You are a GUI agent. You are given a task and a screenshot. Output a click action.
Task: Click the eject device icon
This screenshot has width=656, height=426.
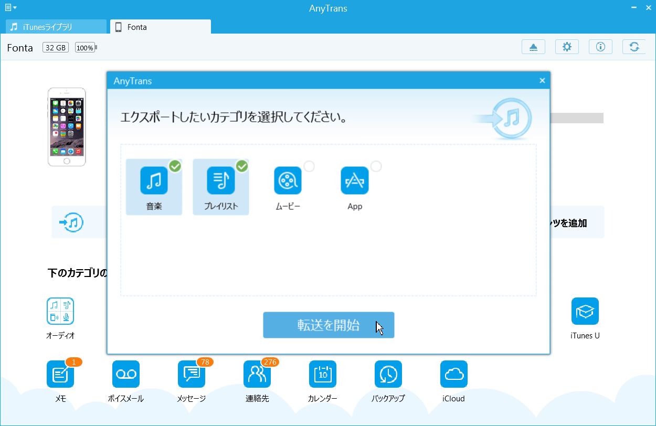click(x=533, y=47)
